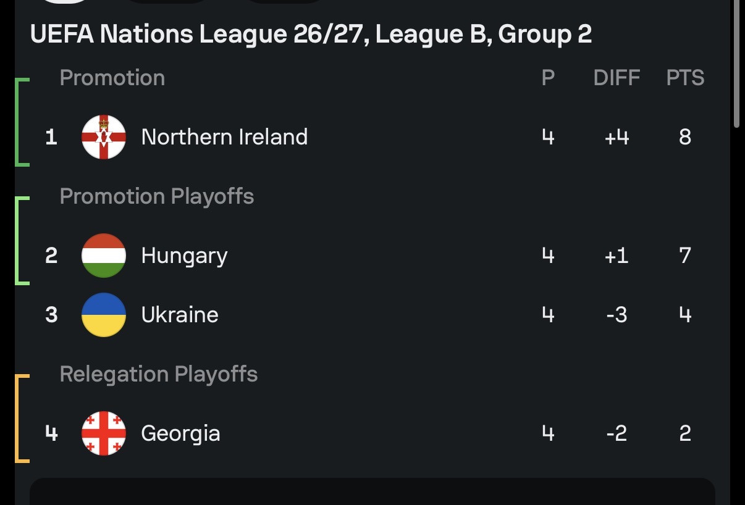The width and height of the screenshot is (745, 505).
Task: Tap the Ukraine flag icon
Action: coord(104,315)
